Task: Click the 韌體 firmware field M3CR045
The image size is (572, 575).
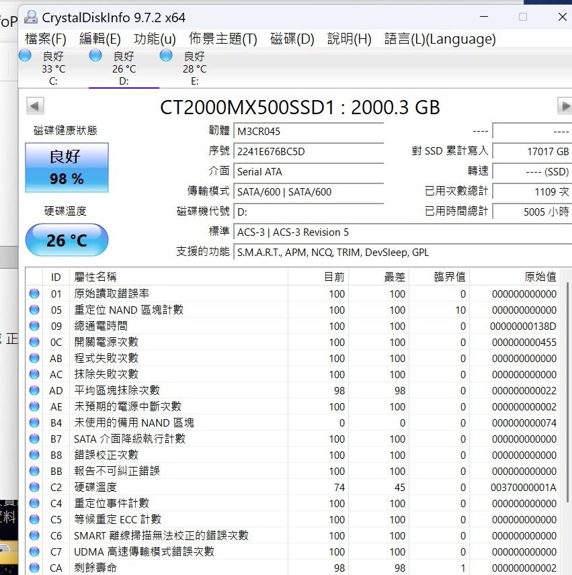Action: click(309, 131)
